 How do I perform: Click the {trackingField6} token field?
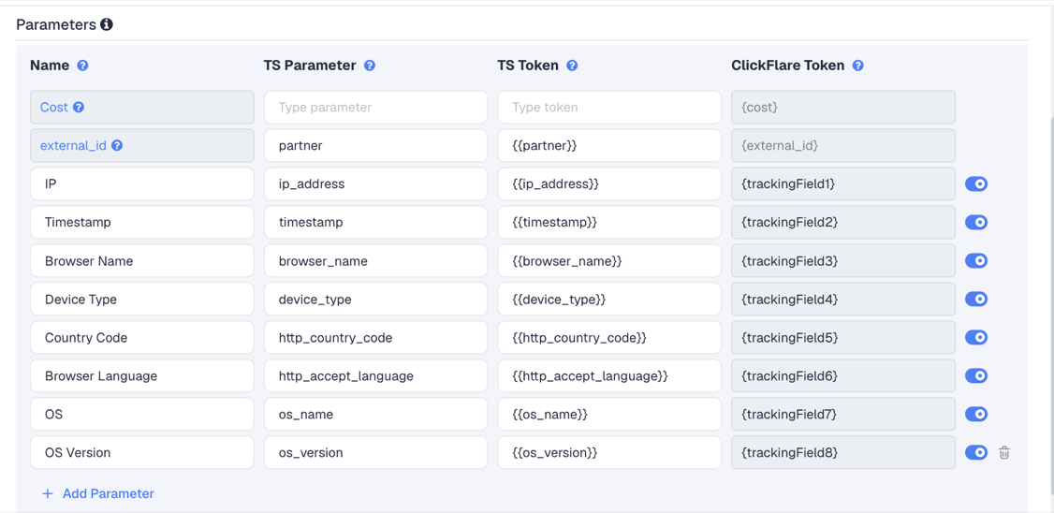coord(843,375)
